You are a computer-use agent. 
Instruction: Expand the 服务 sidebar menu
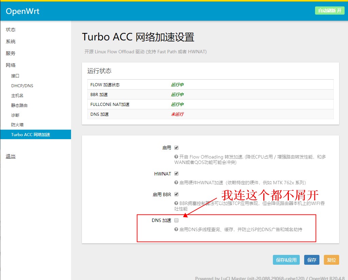[x=11, y=53]
